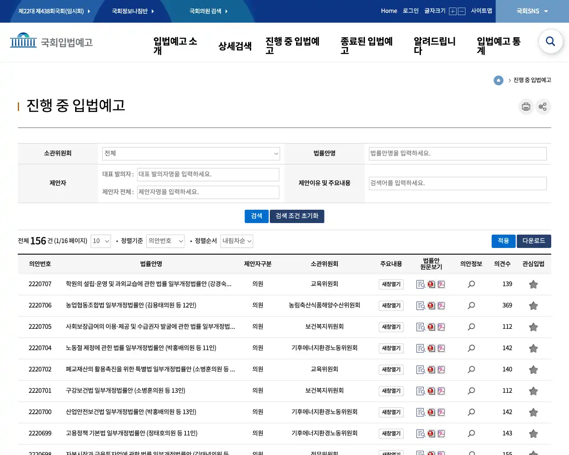Open PDF icon for bill 2220706

point(441,306)
